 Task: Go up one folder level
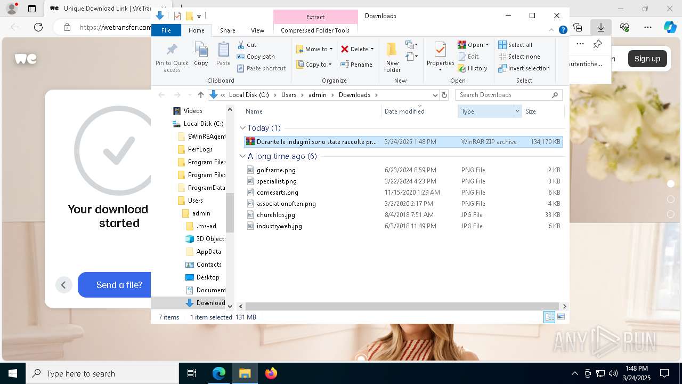pos(200,95)
